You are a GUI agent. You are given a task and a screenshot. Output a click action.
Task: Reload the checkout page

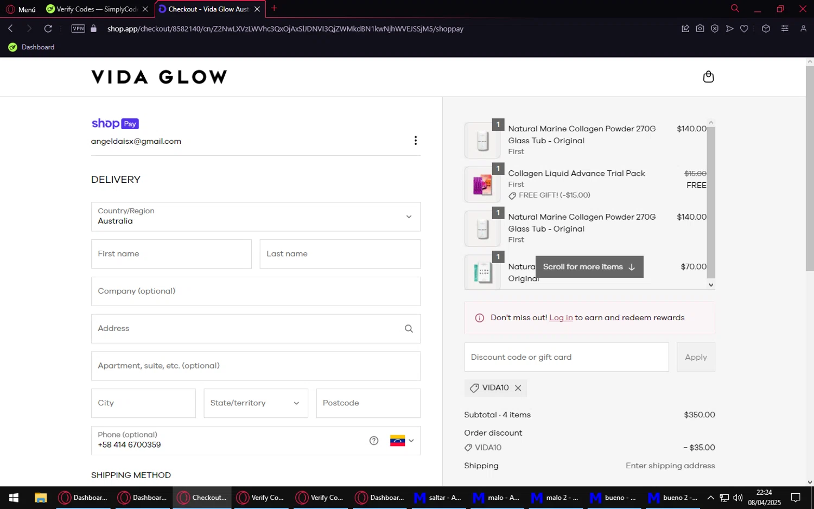point(48,29)
